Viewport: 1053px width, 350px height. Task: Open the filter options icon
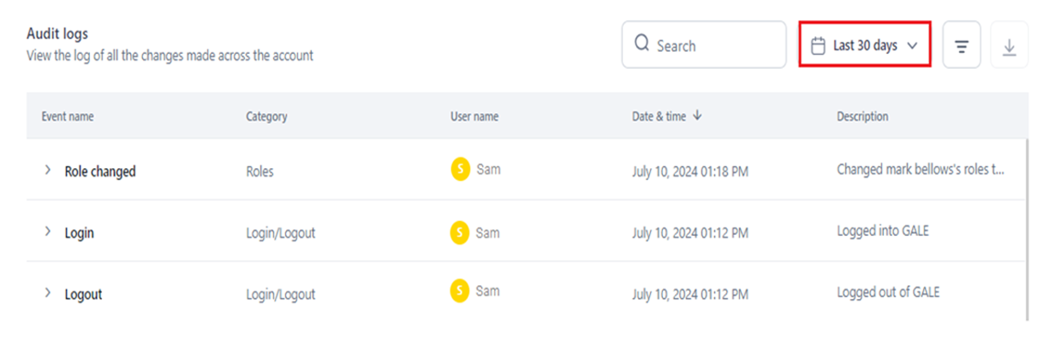pyautogui.click(x=962, y=45)
